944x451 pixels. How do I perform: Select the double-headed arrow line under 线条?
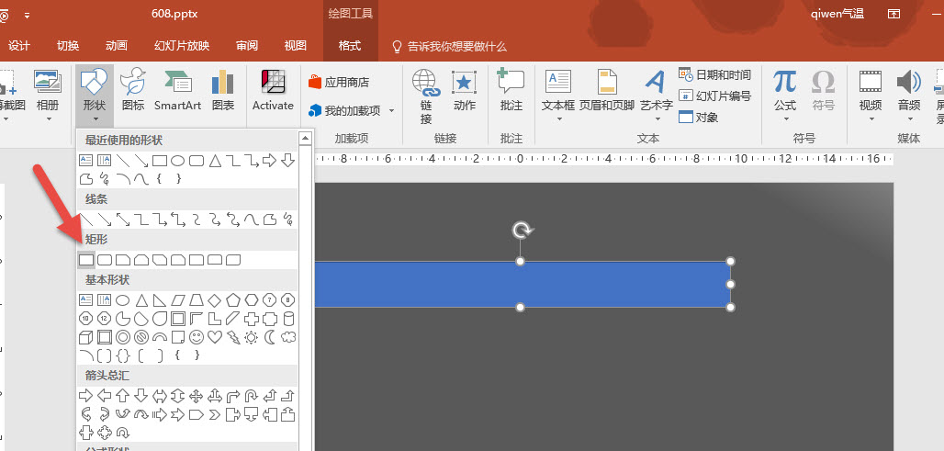pos(123,220)
